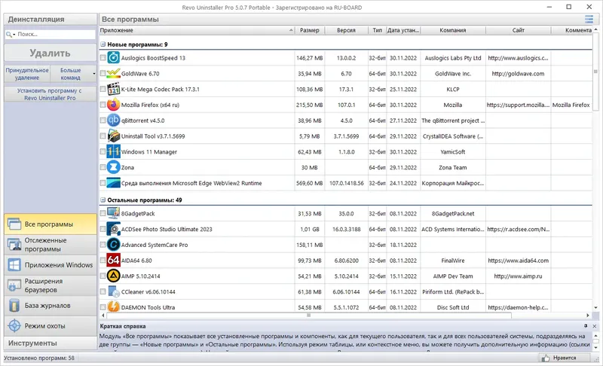Open the Больше команд dropdown arrow
The image size is (603, 366).
tap(93, 74)
